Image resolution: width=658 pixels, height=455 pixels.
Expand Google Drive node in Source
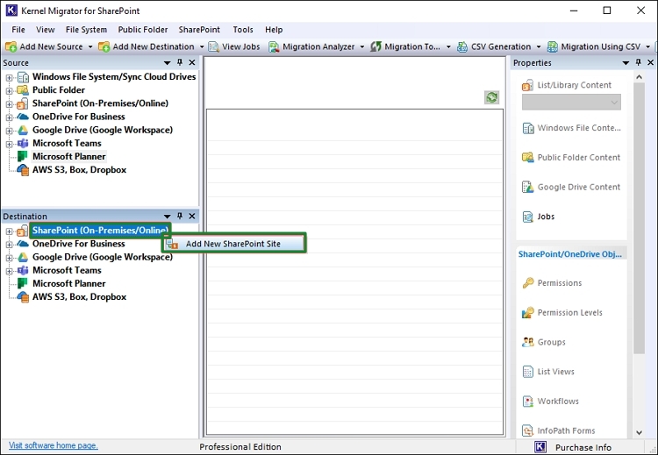(x=10, y=131)
